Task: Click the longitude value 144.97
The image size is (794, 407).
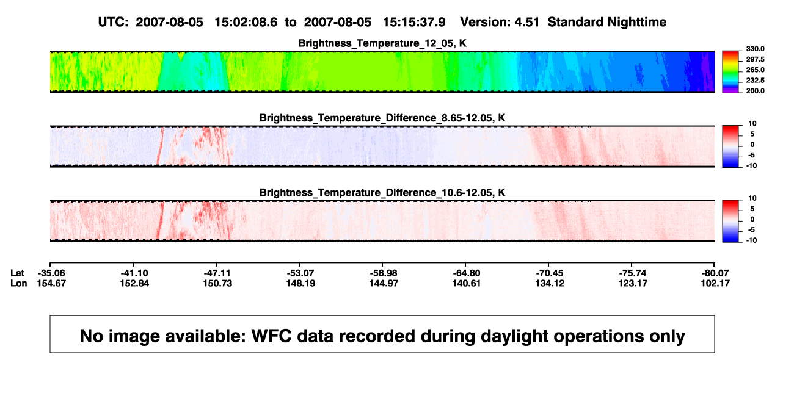Action: point(384,283)
